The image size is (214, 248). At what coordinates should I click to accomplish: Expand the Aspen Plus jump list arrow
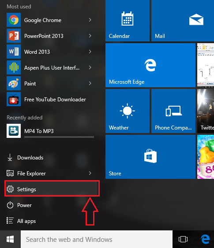click(90, 67)
